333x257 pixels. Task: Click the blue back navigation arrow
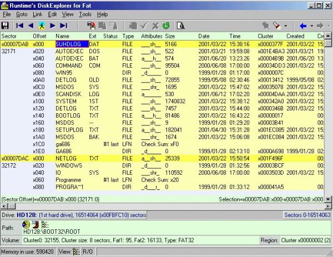[303, 26]
